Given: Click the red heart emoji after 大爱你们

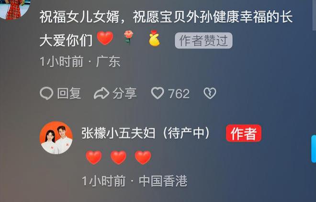Looking at the screenshot, I should [x=105, y=38].
